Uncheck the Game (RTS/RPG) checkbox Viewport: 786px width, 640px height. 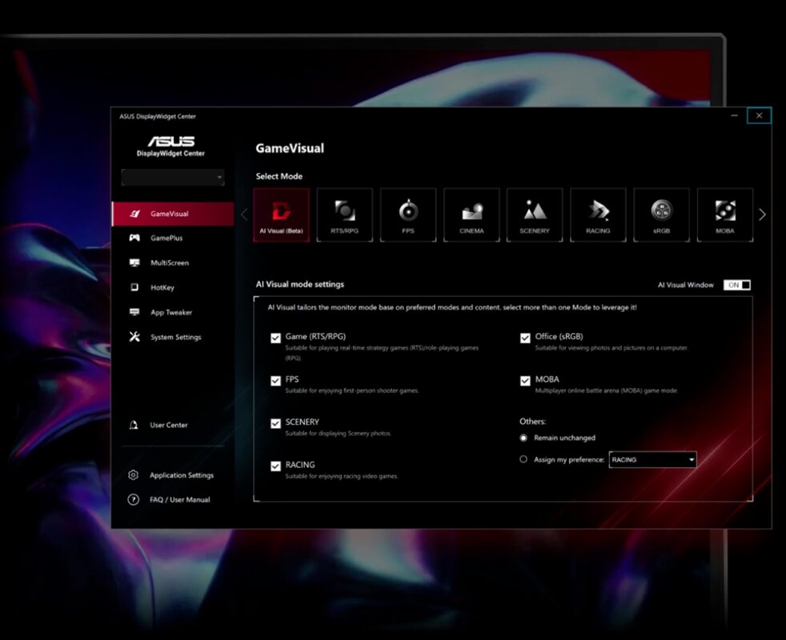275,338
